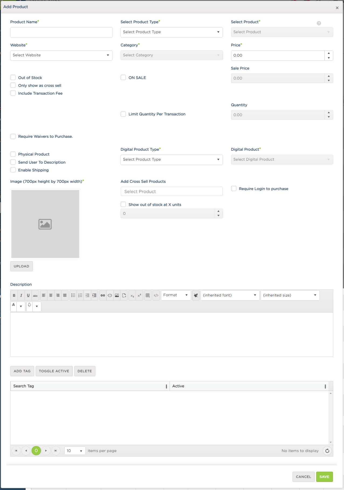This screenshot has width=344, height=490.
Task: Toggle underline formatting in editor
Action: click(x=28, y=295)
